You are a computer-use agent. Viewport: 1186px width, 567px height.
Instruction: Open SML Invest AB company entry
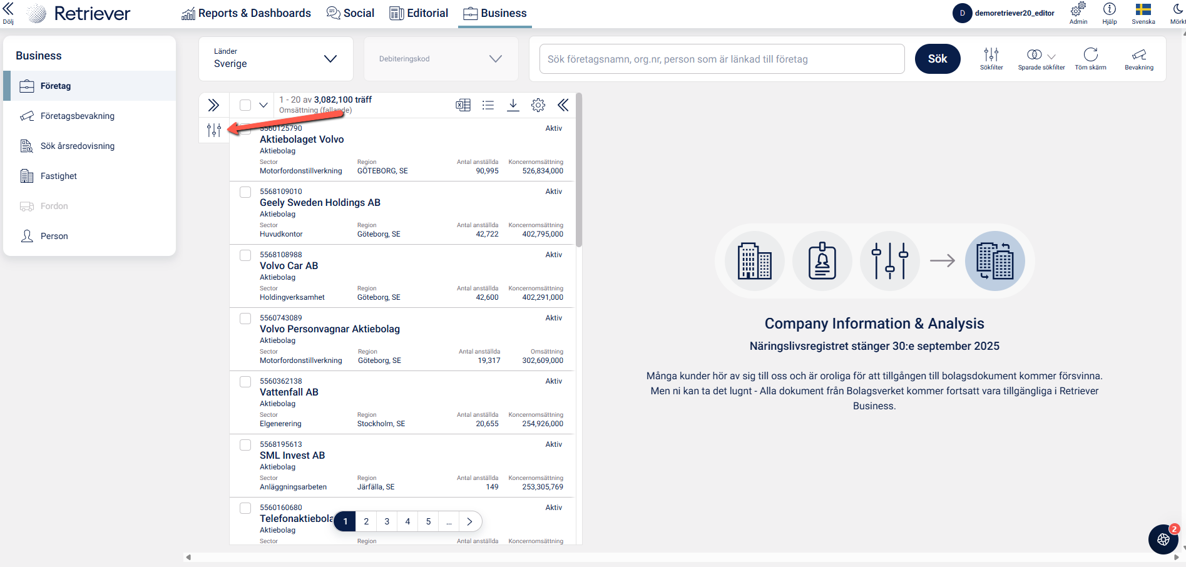(x=292, y=456)
